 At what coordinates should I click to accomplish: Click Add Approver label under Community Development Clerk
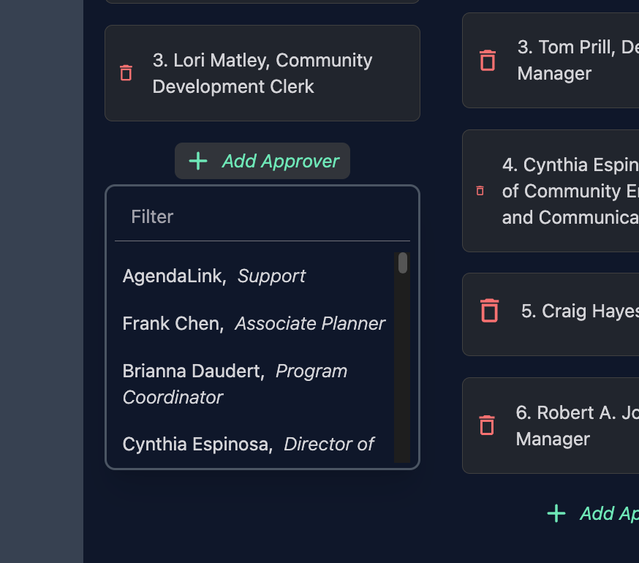coord(281,161)
